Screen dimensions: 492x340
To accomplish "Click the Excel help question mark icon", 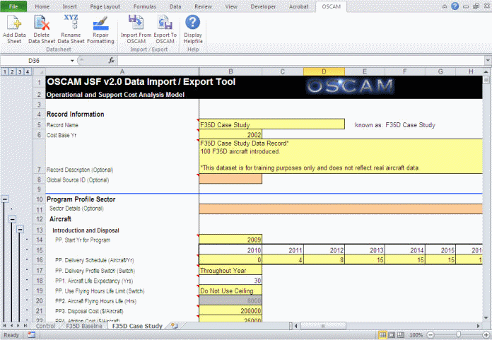I will 455,6.
